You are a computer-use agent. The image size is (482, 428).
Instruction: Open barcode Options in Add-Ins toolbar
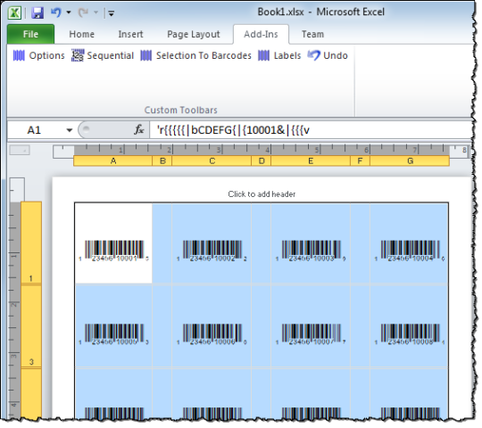click(39, 55)
